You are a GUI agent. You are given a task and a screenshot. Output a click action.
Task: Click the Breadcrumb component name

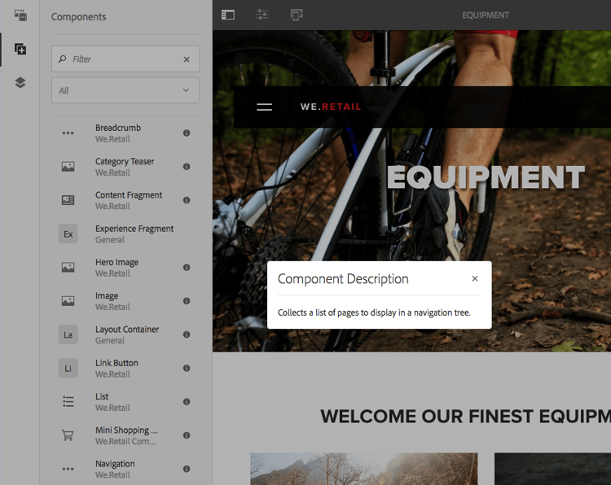click(x=118, y=128)
